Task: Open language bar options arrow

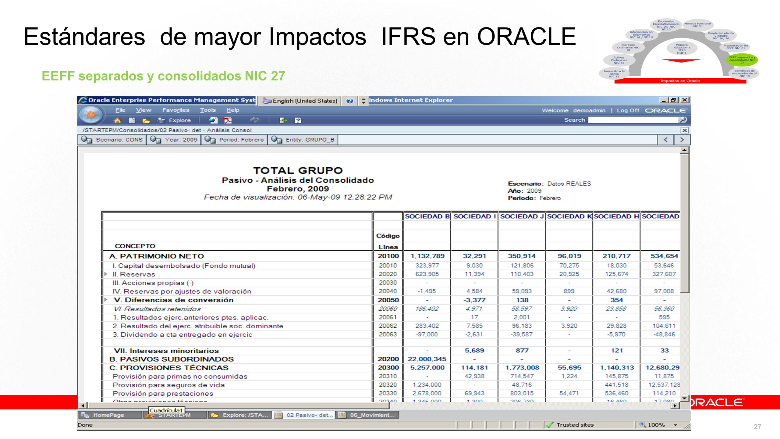Action: click(x=363, y=101)
